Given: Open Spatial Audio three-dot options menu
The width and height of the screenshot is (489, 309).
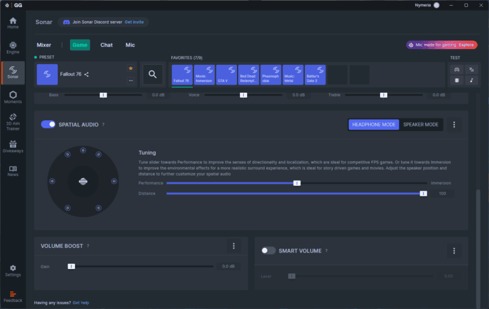Looking at the screenshot, I should (x=454, y=125).
